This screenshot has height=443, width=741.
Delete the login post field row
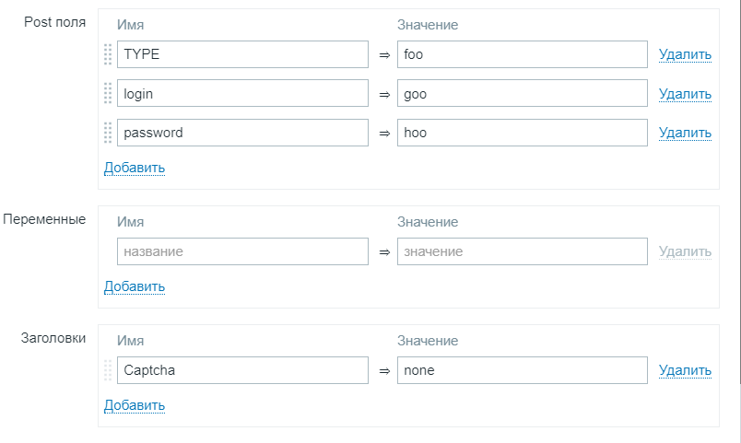click(x=685, y=94)
